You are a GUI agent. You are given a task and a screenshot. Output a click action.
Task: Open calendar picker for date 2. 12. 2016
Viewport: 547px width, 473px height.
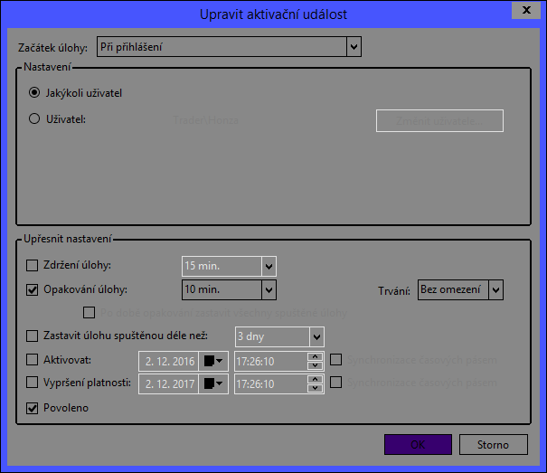pos(213,361)
